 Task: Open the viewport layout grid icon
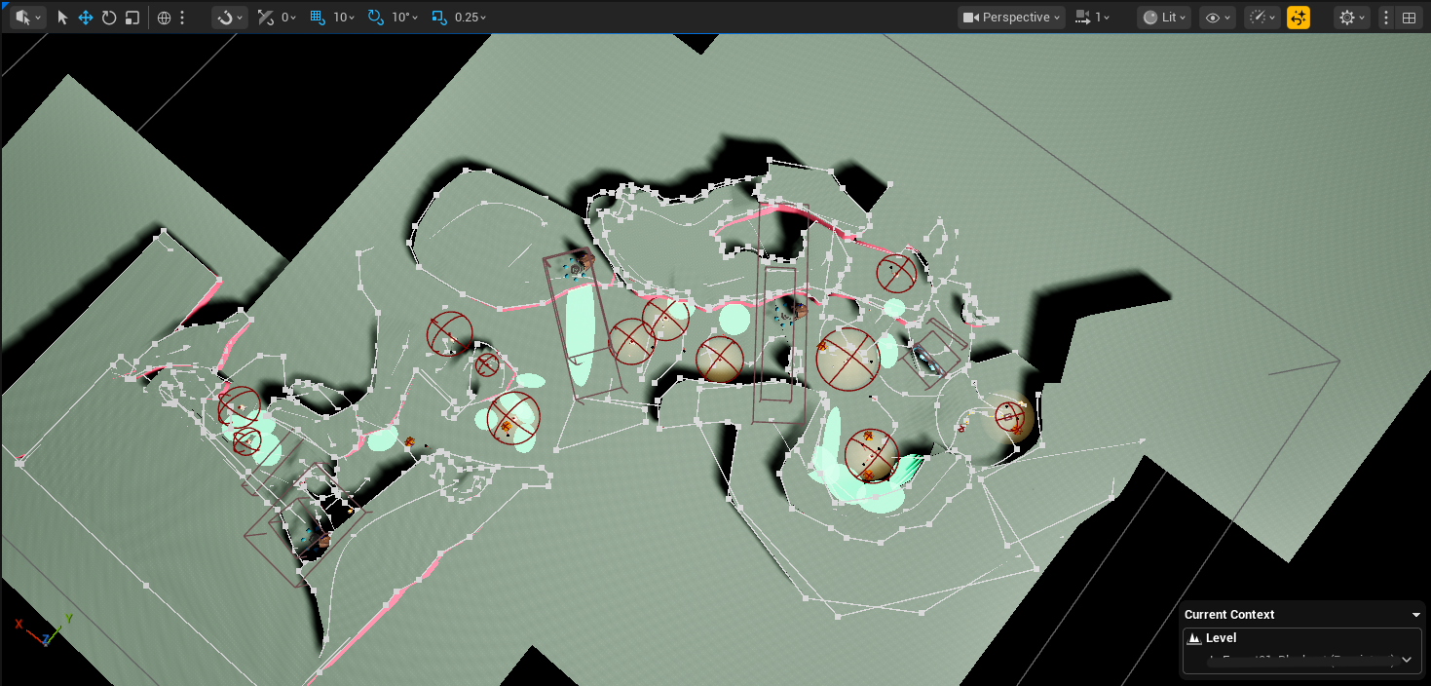click(x=1409, y=18)
